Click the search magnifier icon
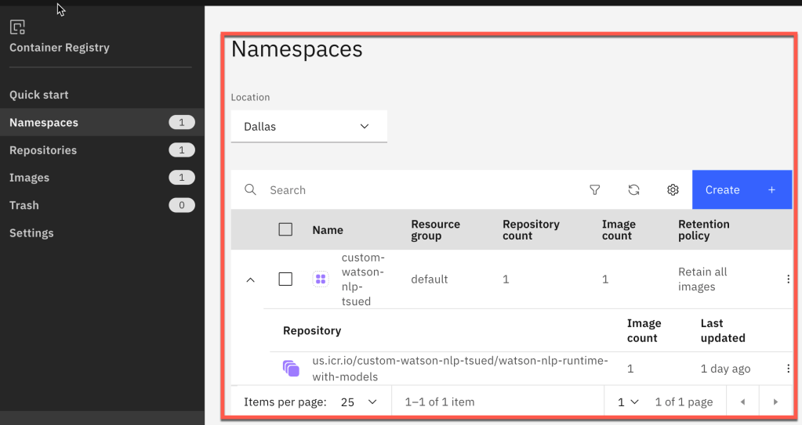The width and height of the screenshot is (802, 425). (x=250, y=189)
